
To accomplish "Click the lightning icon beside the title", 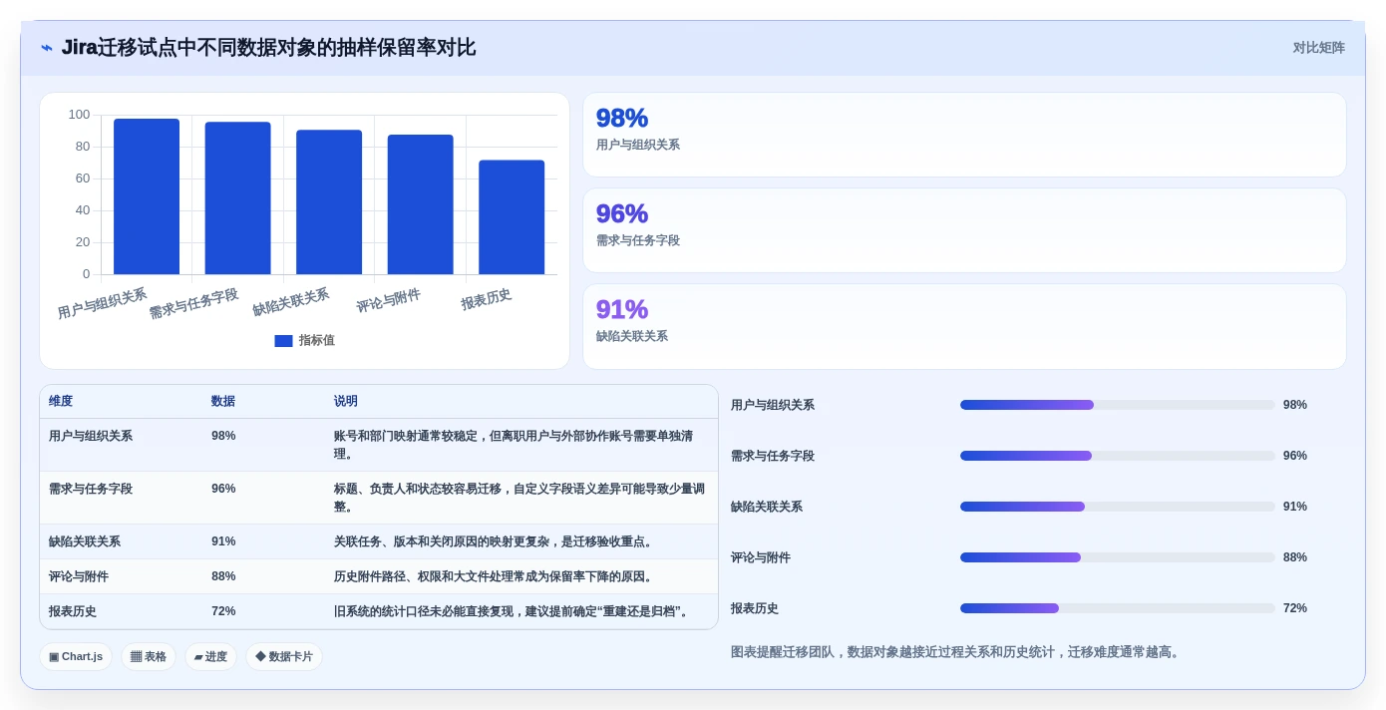I will 47,48.
